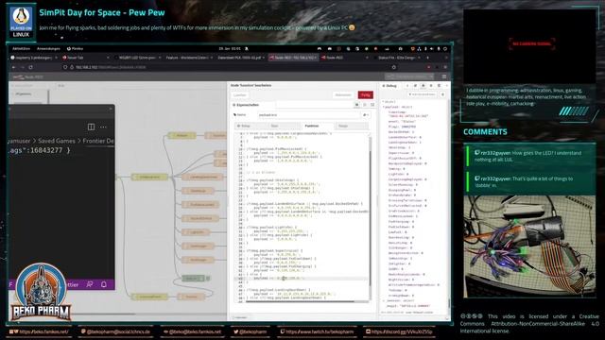Collapse the code fold at line 46
Screen dimensions: 605x340
[245, 290]
